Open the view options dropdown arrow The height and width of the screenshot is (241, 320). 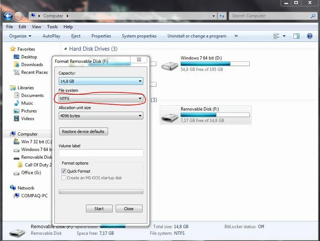(x=284, y=36)
